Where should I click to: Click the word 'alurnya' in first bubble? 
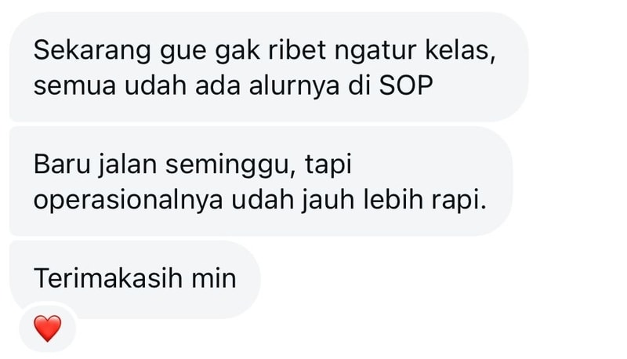click(x=295, y=86)
